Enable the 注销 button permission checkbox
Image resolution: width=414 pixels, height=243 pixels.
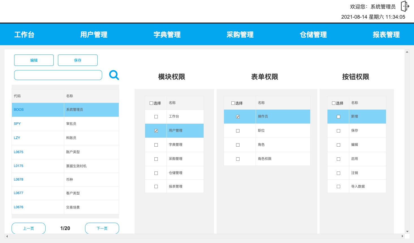(x=338, y=173)
